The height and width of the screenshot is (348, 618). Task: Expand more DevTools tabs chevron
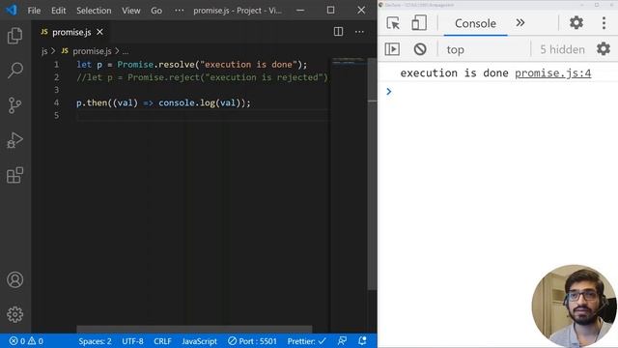520,23
